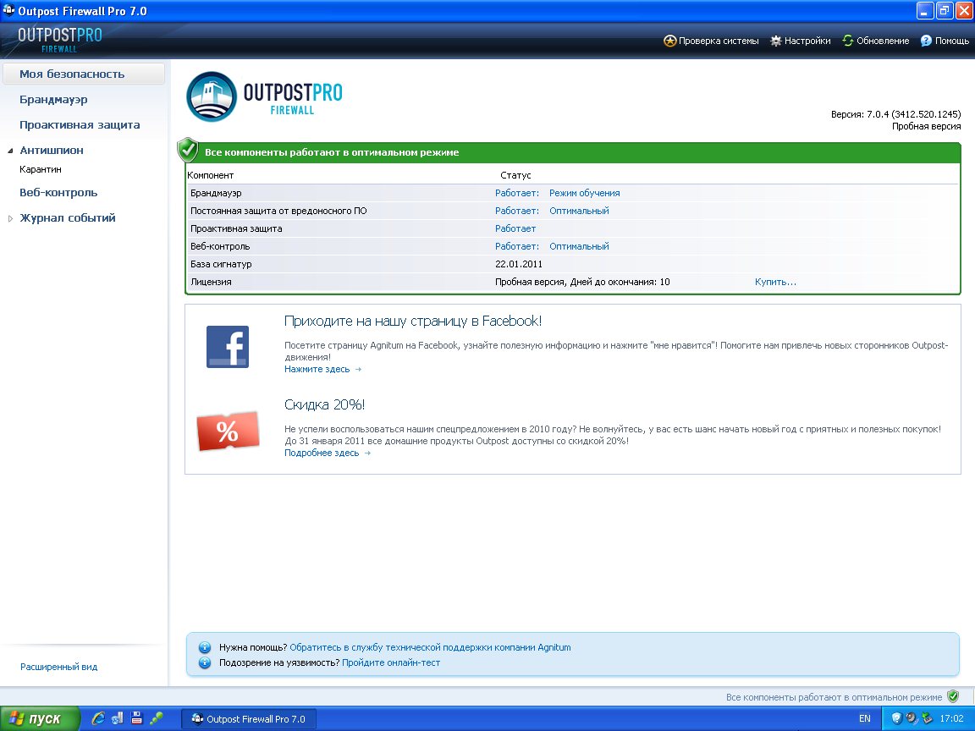Switch to Расширенный вид
Image resolution: width=975 pixels, height=731 pixels.
pyautogui.click(x=59, y=667)
